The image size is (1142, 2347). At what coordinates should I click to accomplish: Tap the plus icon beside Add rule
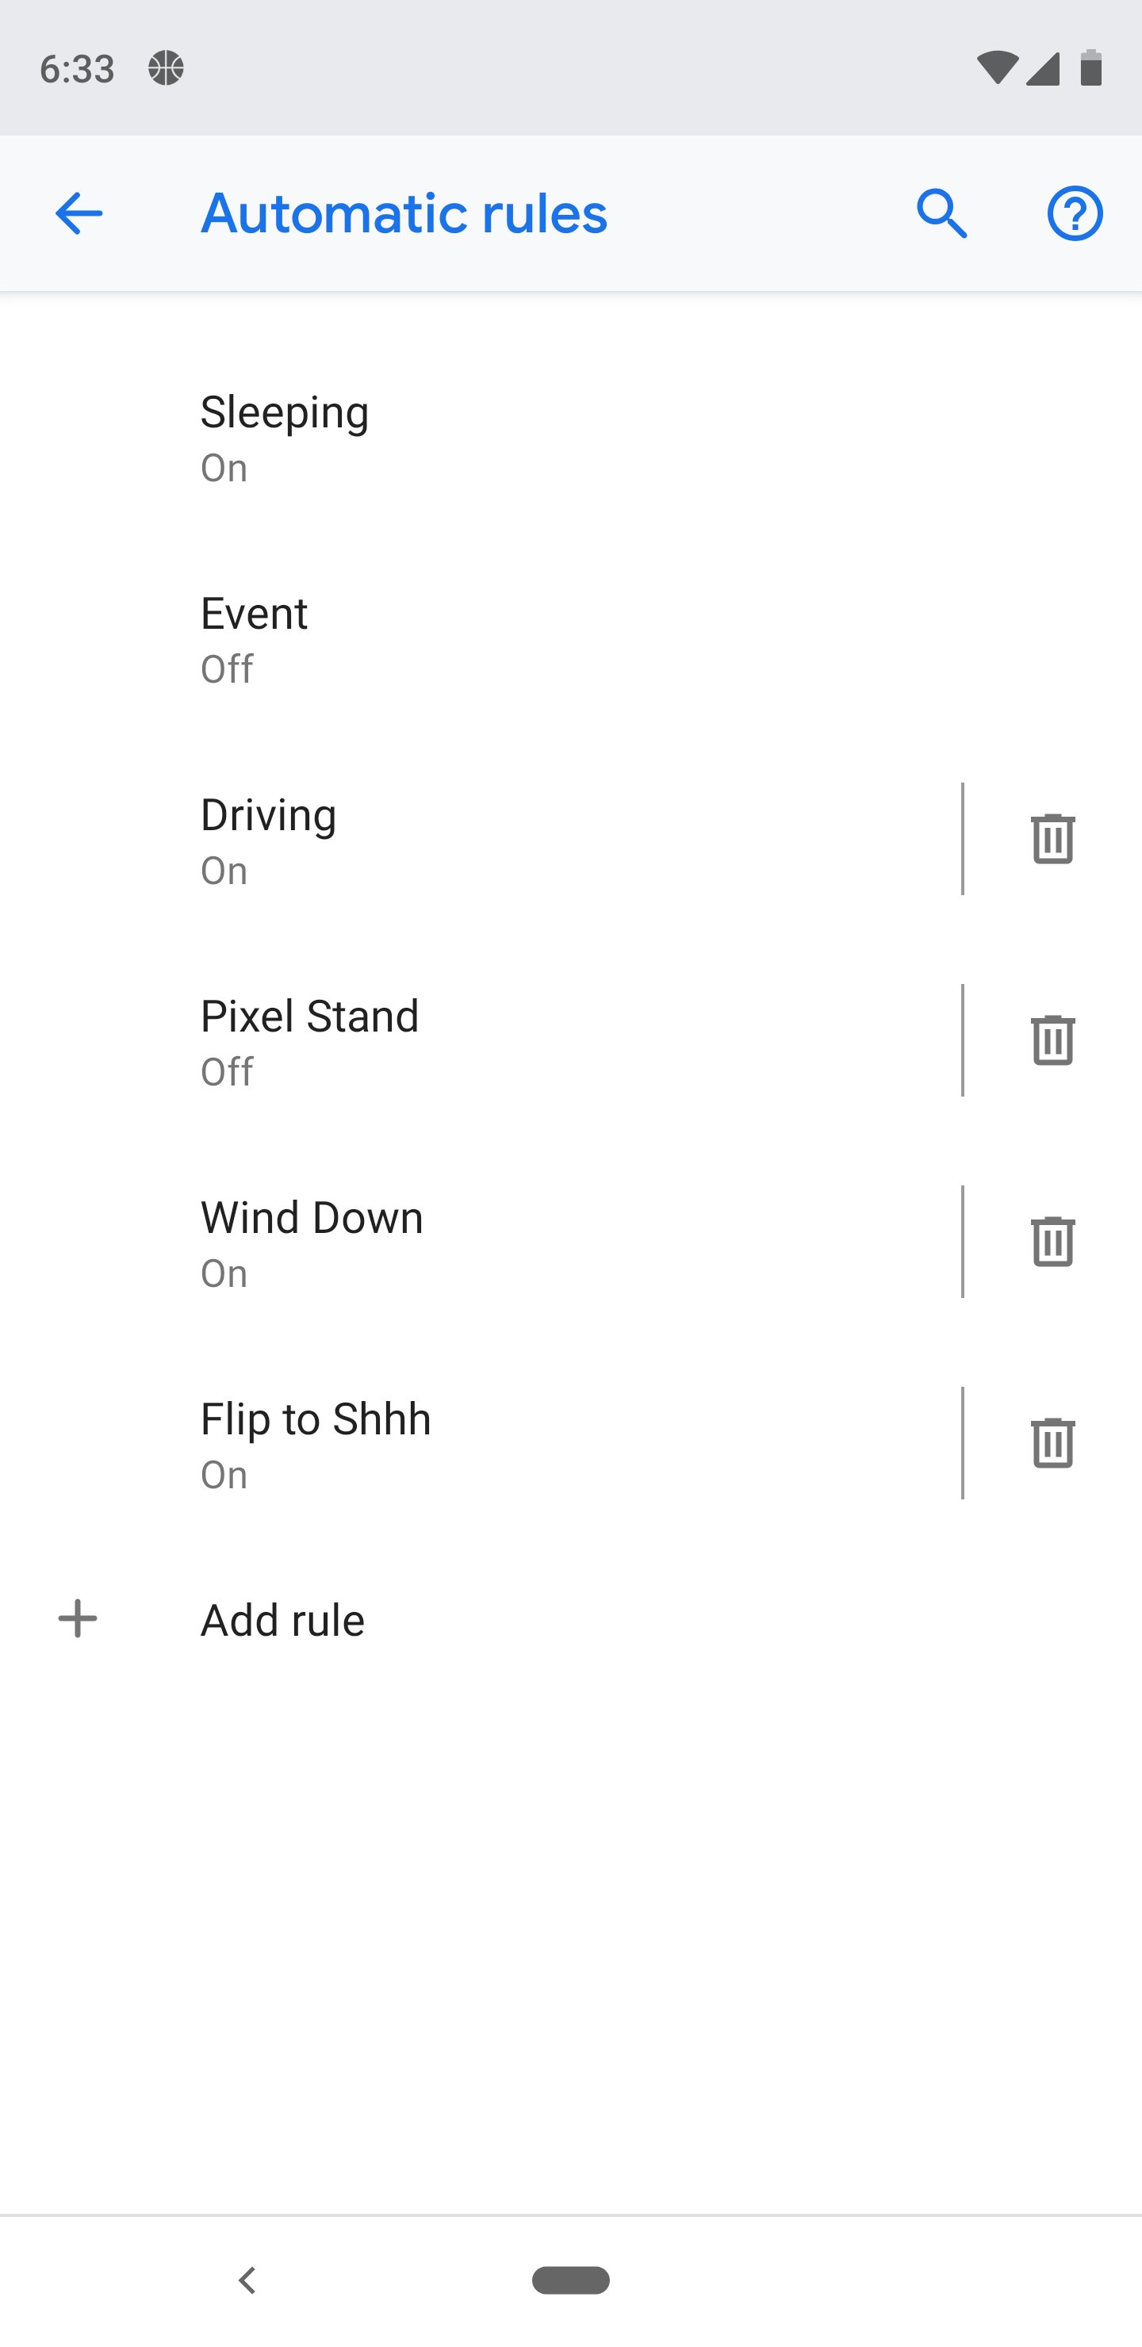[78, 1619]
